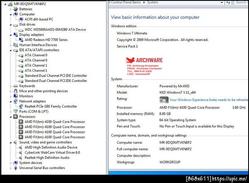Click the Keyboards category icon

pyautogui.click(x=16, y=86)
